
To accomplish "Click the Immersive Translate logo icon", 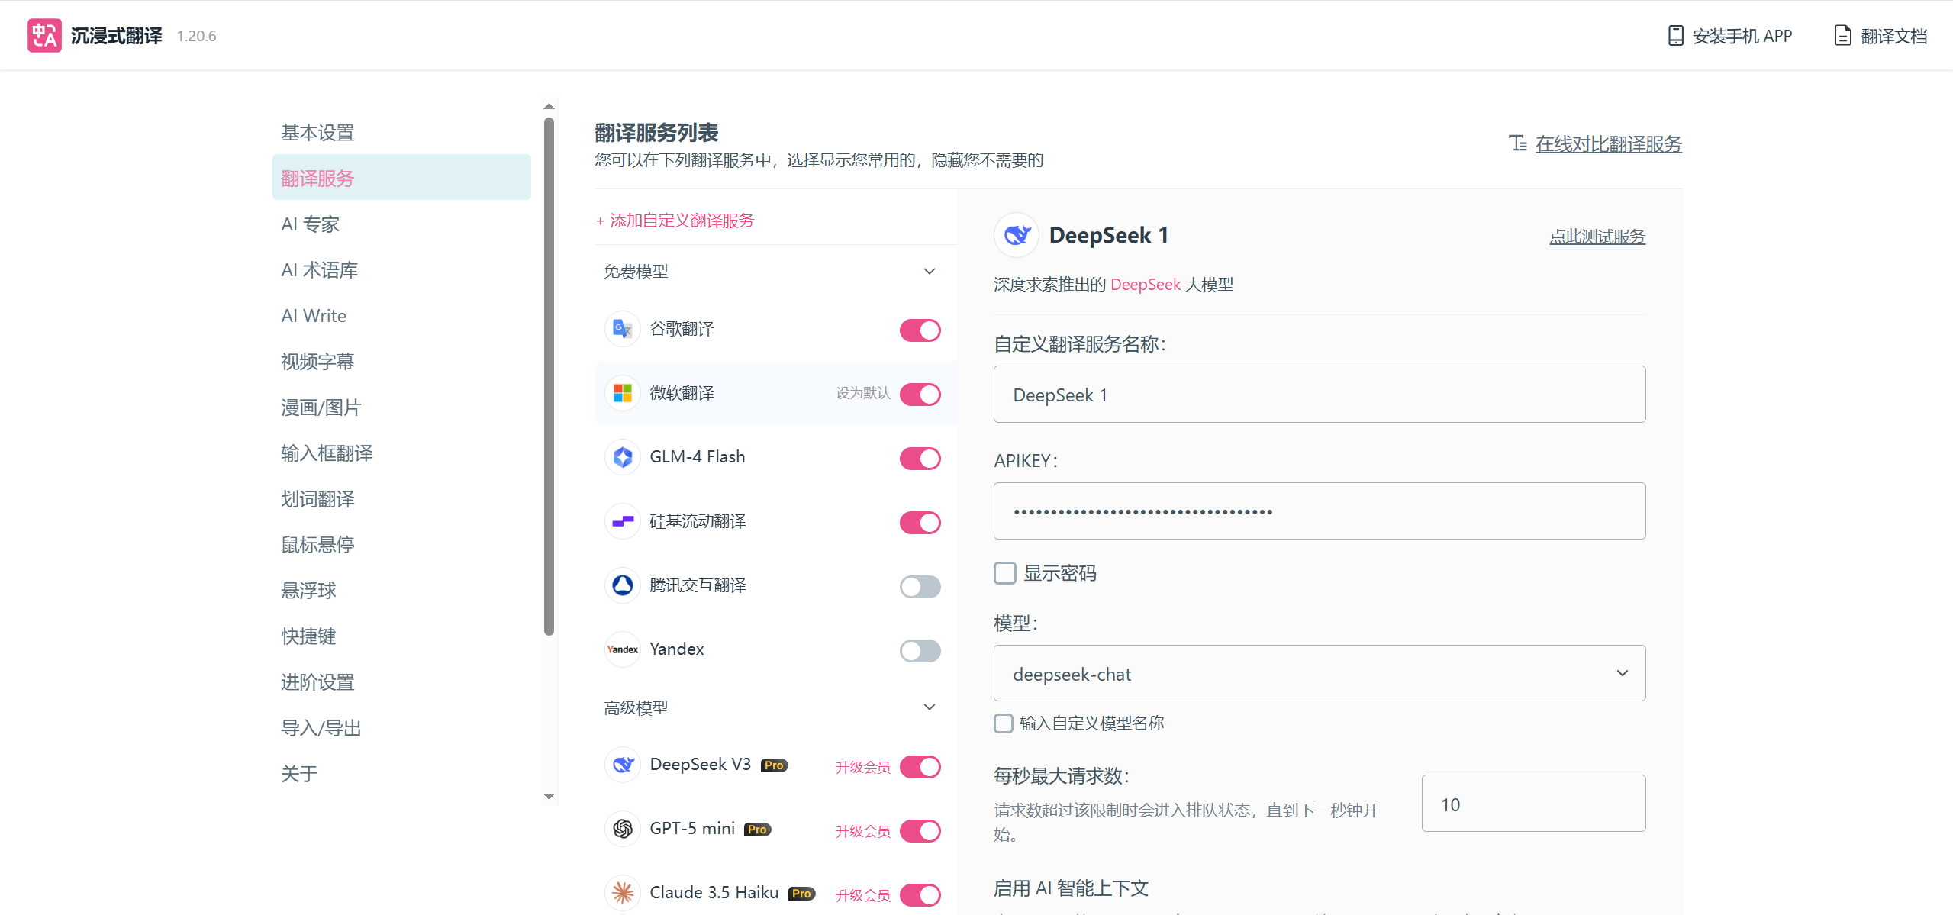I will [44, 36].
